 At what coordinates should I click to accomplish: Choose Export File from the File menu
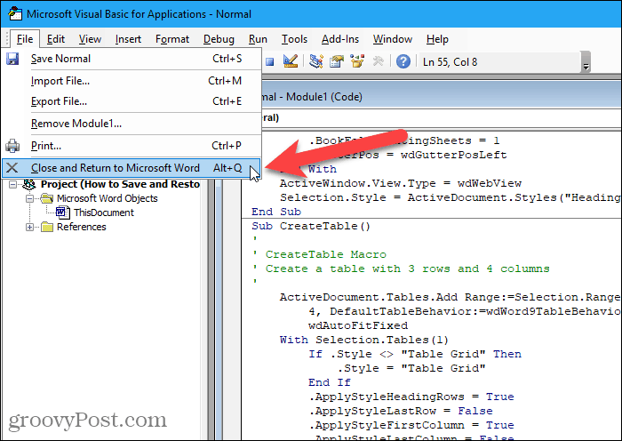click(x=132, y=101)
